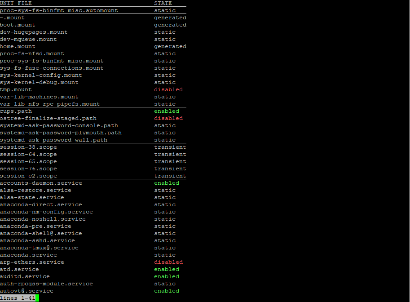410x302 pixels.
Task: Select anaconda.service unit name
Action: pos(28,255)
